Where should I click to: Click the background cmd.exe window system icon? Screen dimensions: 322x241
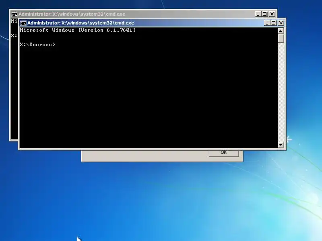click(14, 14)
